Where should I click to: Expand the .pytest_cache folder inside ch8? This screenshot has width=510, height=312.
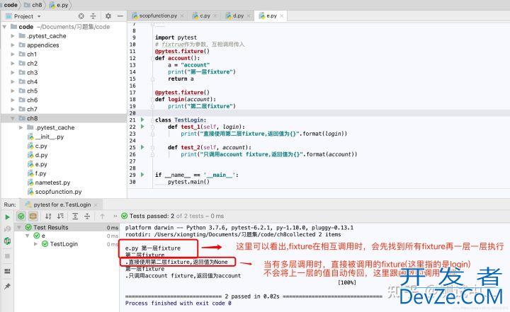(x=21, y=127)
